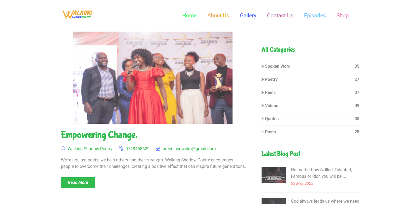Open the Posts category
This screenshot has width=408, height=204.
click(270, 132)
